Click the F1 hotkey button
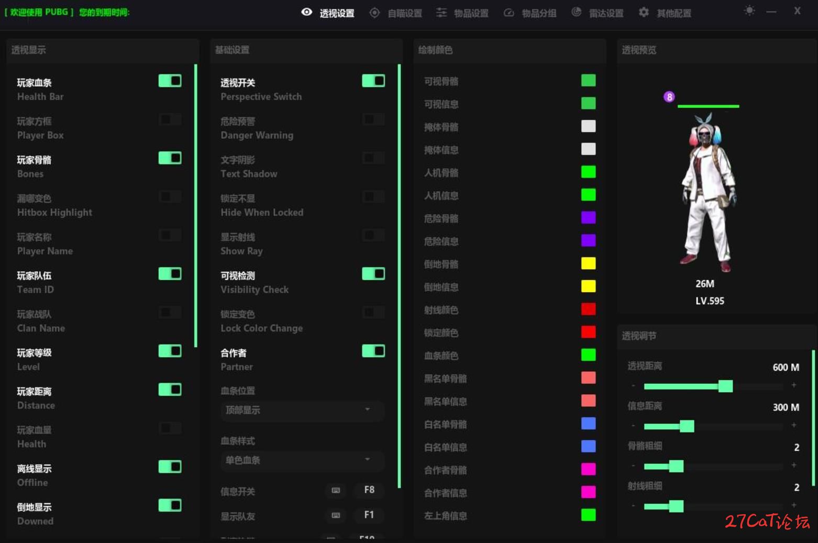This screenshot has width=818, height=543. [369, 515]
